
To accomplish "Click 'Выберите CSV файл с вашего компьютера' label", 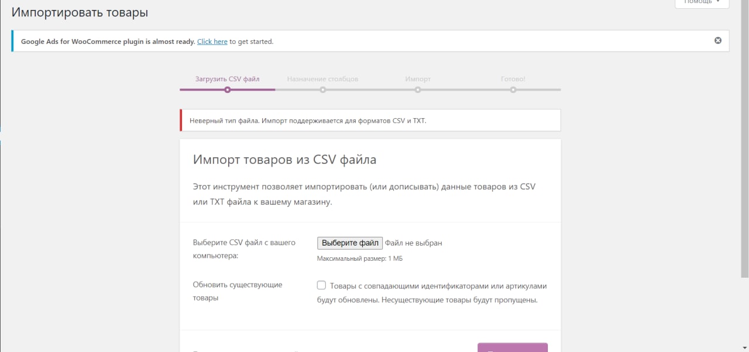I will [244, 249].
